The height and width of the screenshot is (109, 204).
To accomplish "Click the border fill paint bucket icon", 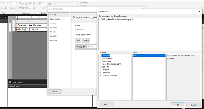I will click(49, 3).
